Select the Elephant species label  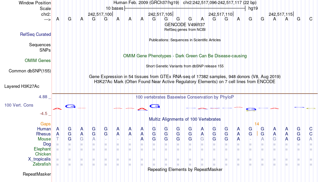pyautogui.click(x=42, y=149)
